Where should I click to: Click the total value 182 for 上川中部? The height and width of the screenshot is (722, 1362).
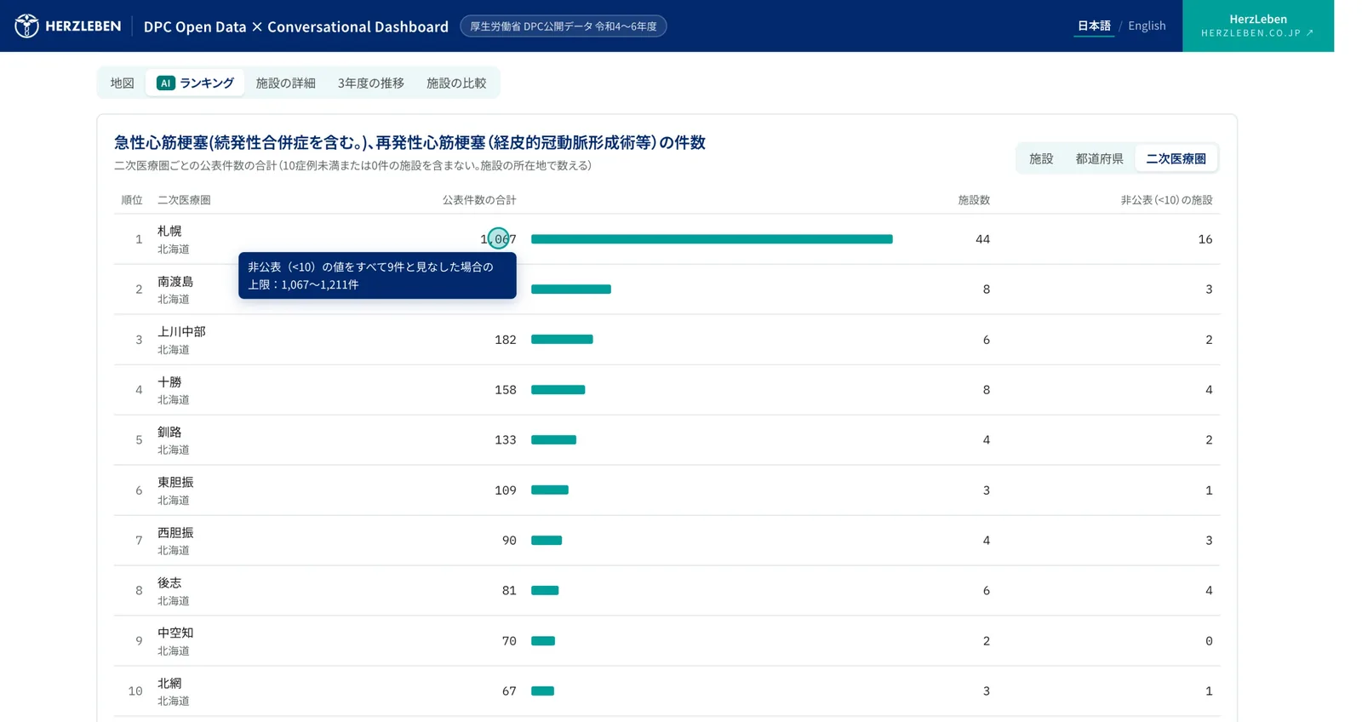click(506, 340)
